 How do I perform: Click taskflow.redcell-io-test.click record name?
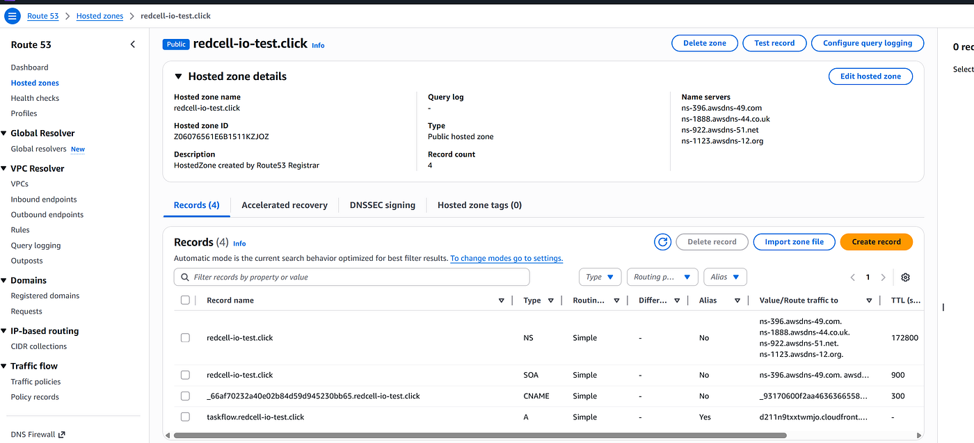pos(255,417)
